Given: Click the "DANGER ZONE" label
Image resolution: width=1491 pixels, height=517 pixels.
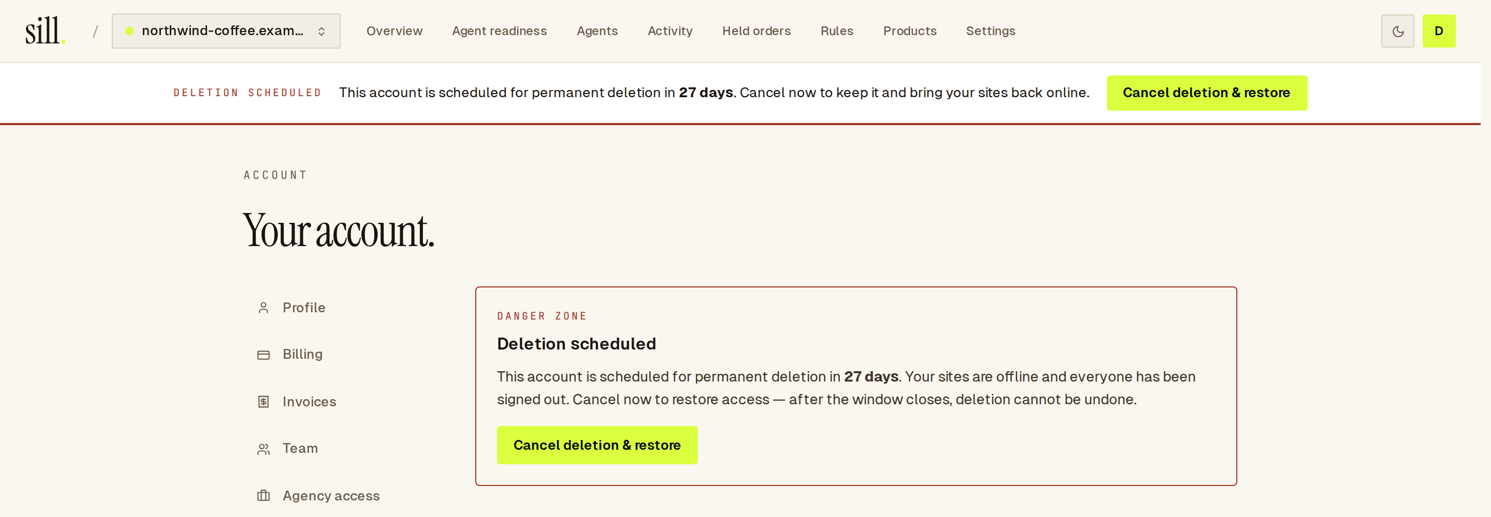Looking at the screenshot, I should pyautogui.click(x=542, y=316).
